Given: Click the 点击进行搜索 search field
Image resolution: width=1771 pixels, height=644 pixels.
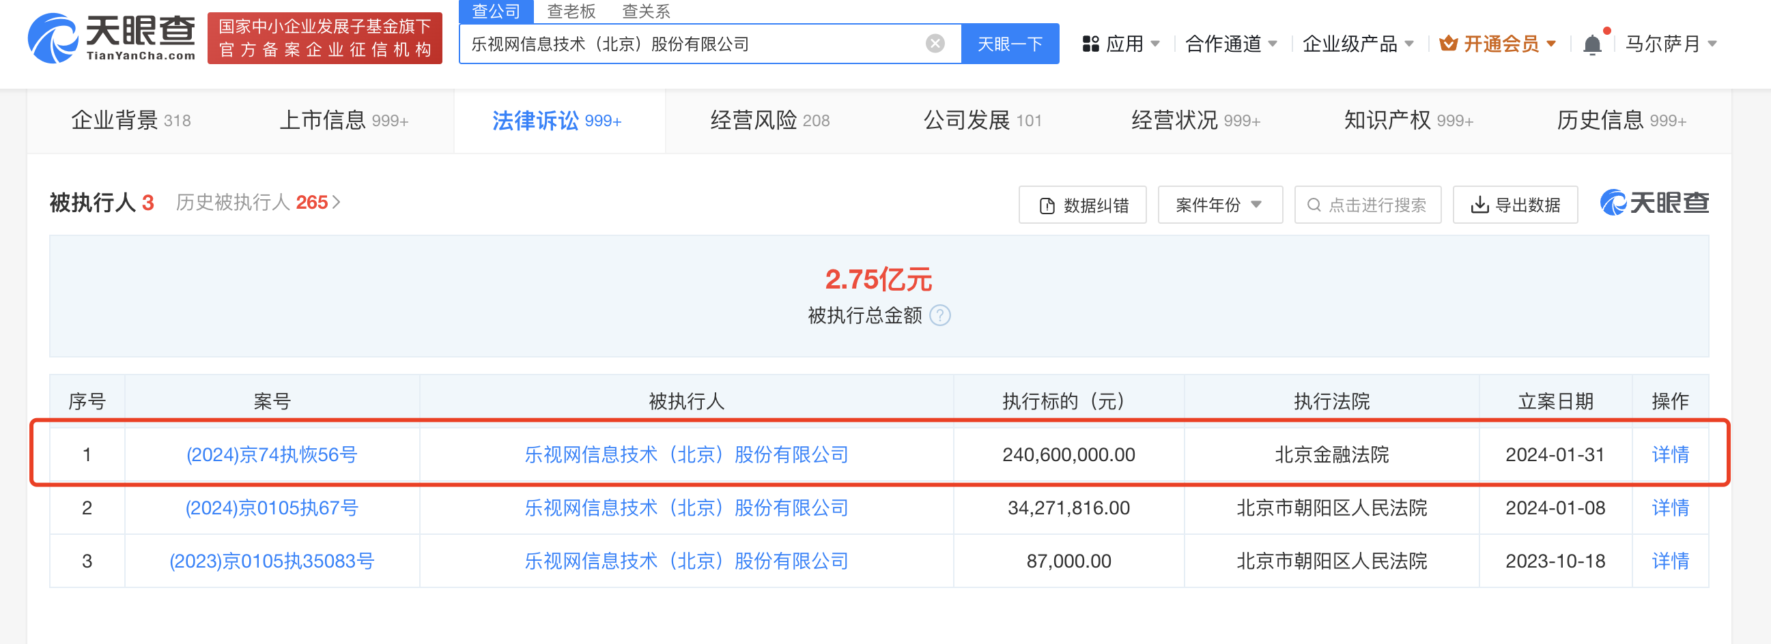Looking at the screenshot, I should click(1368, 205).
